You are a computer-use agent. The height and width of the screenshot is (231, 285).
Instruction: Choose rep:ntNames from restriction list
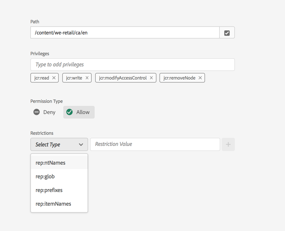51,163
